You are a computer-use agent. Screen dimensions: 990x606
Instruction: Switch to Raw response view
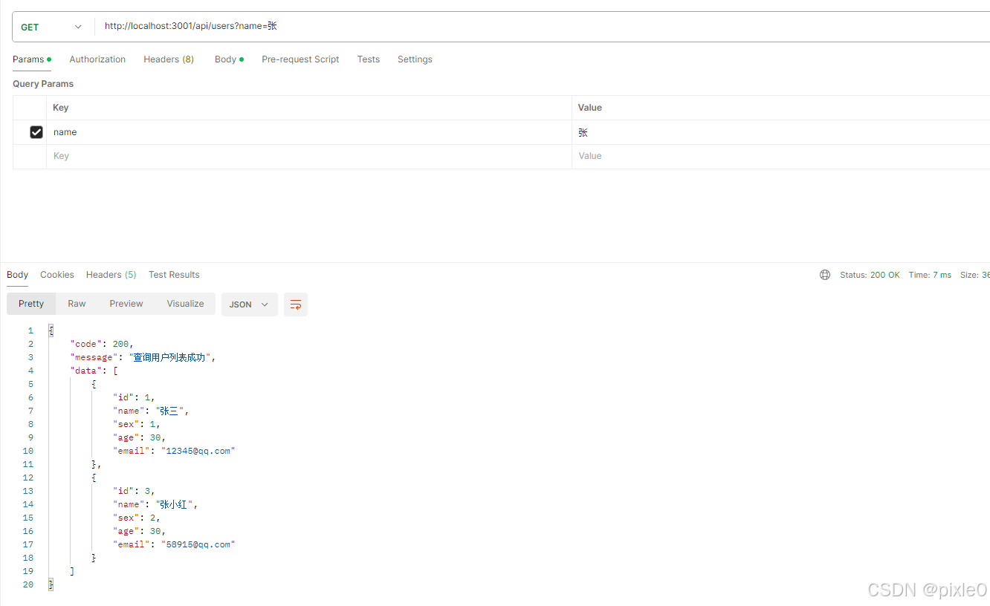coord(77,304)
